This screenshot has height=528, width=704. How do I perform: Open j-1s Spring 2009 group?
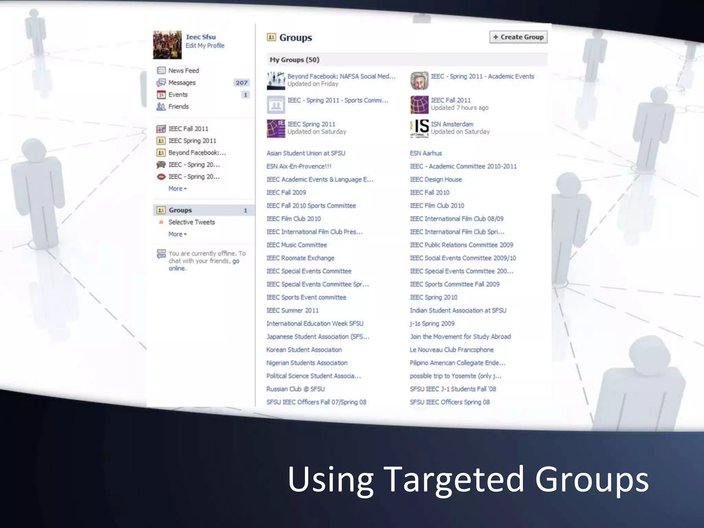click(432, 323)
